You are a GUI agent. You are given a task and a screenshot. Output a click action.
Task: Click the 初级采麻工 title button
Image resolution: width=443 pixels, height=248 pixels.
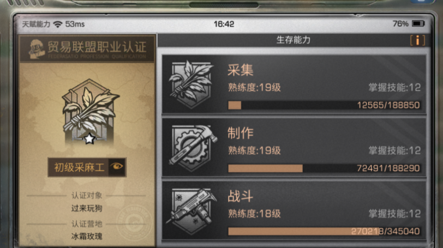pyautogui.click(x=87, y=167)
